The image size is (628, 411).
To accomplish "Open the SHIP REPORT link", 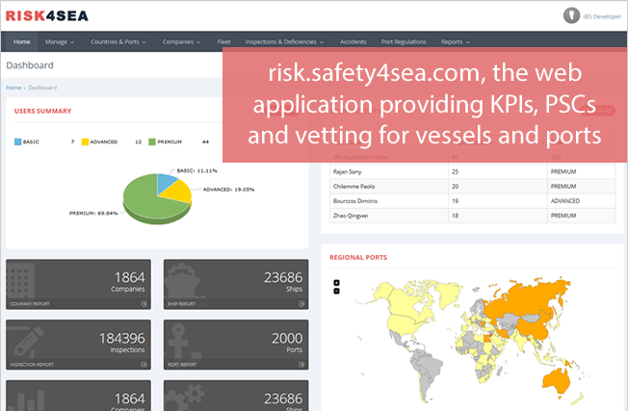I will point(181,304).
